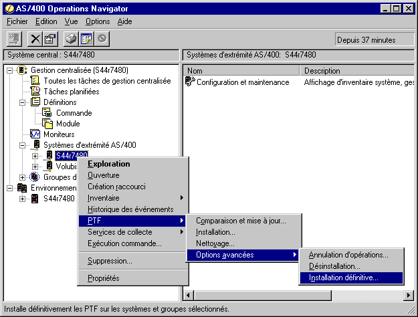Click horizontal scrollbar right arrow

click(x=409, y=296)
